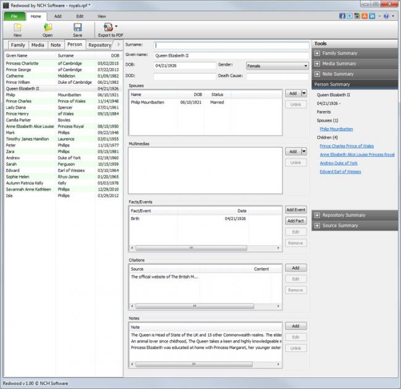Click the Export to PDF icon

point(107,27)
